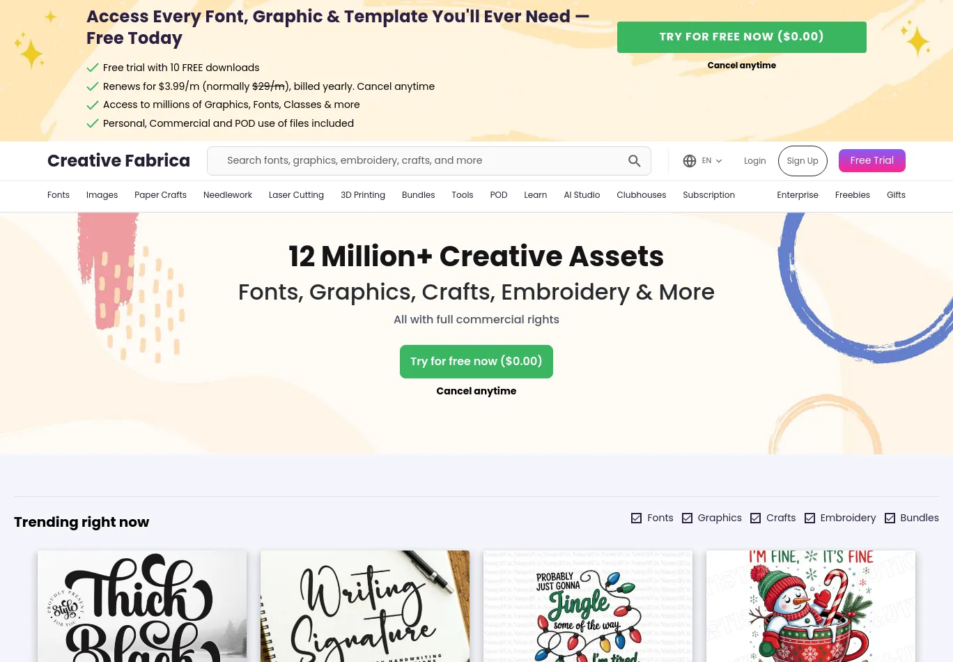The width and height of the screenshot is (953, 662).
Task: Click the globe language icon
Action: [x=690, y=161]
